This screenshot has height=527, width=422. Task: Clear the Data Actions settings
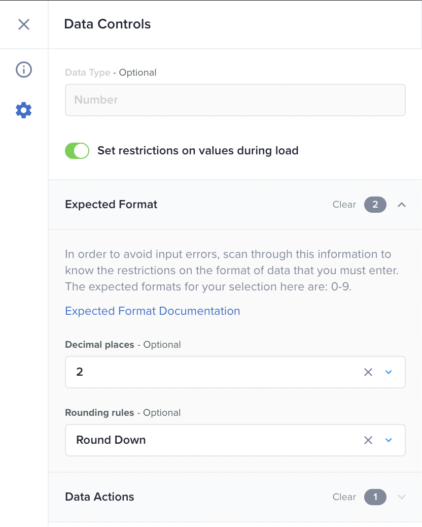(344, 497)
